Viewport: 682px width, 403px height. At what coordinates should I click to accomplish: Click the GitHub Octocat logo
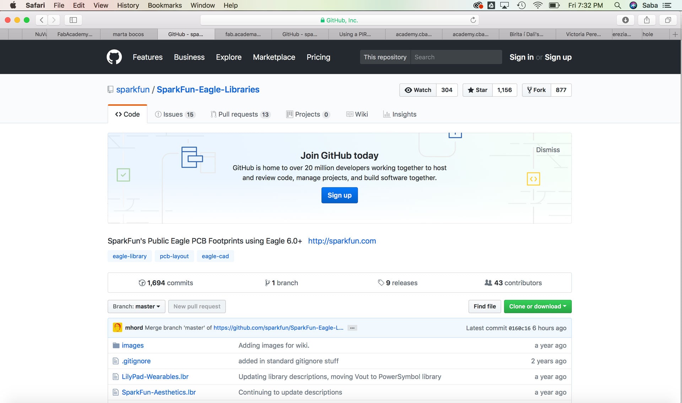click(x=114, y=57)
